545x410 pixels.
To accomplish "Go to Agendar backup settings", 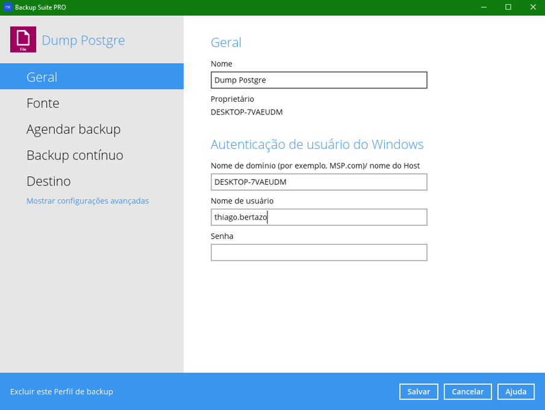I will 73,129.
